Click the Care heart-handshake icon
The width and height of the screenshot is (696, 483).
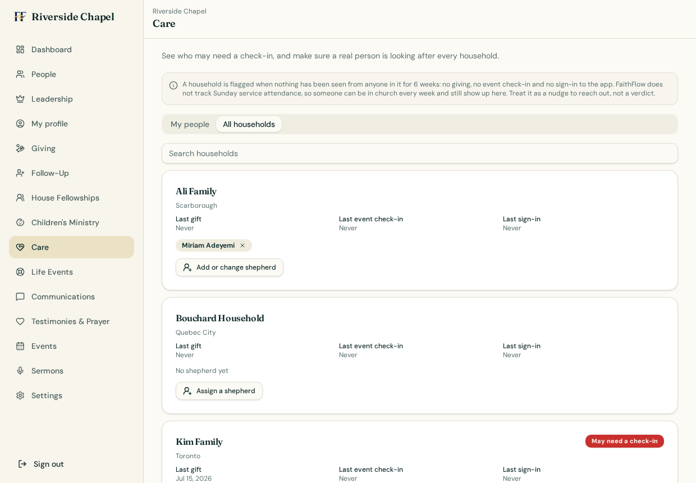(x=20, y=247)
